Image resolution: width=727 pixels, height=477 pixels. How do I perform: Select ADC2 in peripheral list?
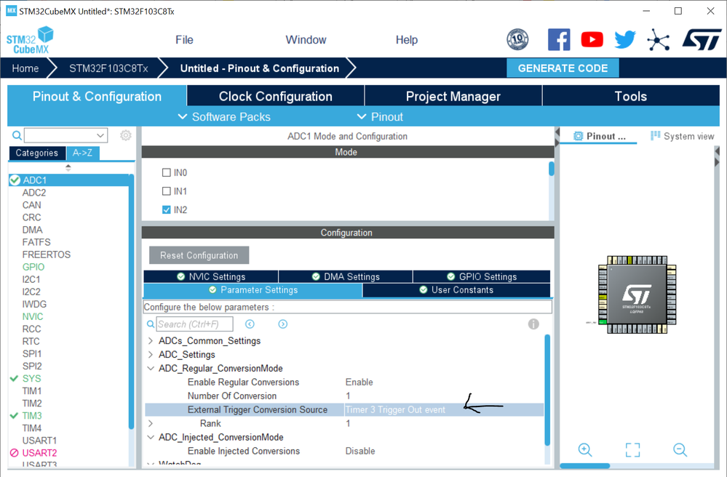coord(34,193)
